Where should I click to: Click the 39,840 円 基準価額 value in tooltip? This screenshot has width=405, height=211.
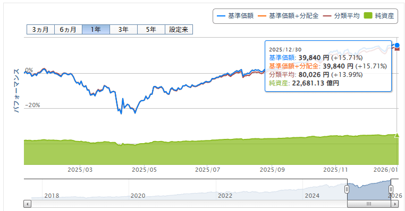(x=314, y=58)
